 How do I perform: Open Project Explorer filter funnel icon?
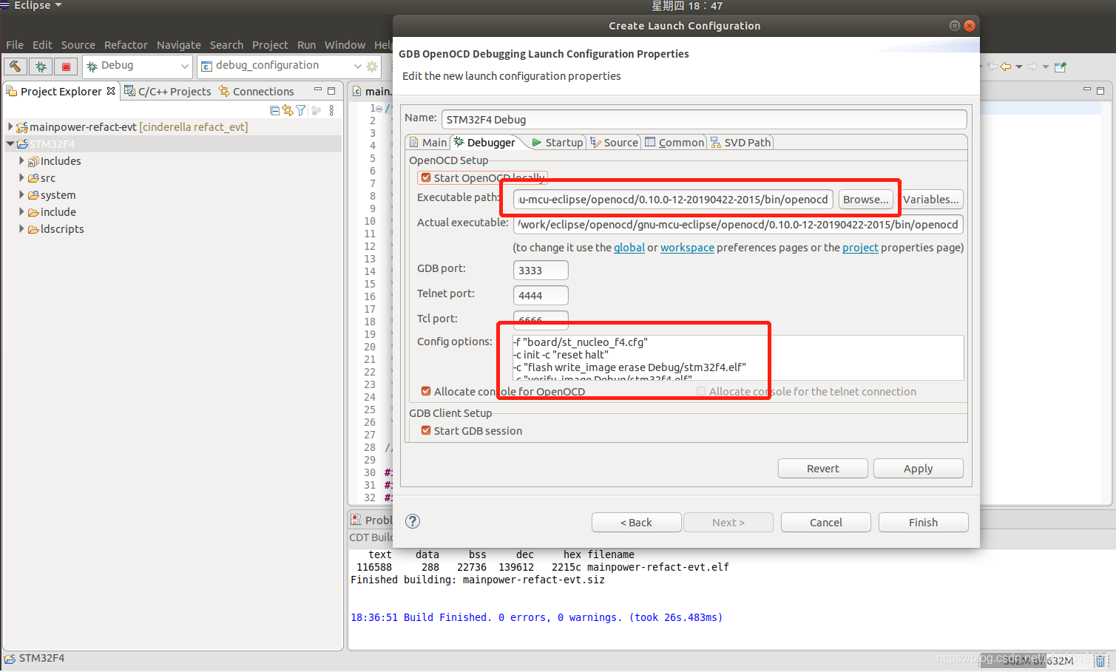[x=300, y=110]
